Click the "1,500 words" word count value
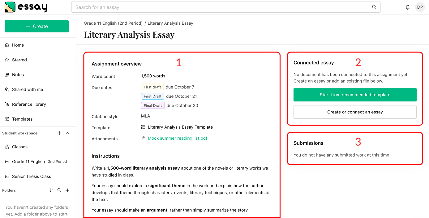This screenshot has width=429, height=218. tap(153, 76)
